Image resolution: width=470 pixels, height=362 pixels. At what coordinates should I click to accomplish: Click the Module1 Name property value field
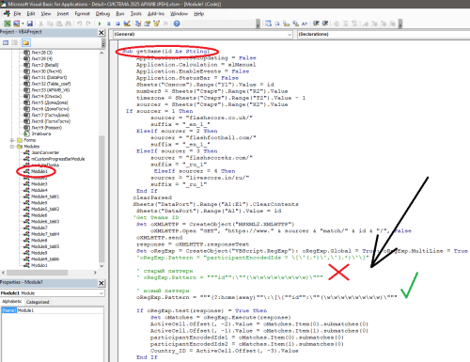[60, 310]
